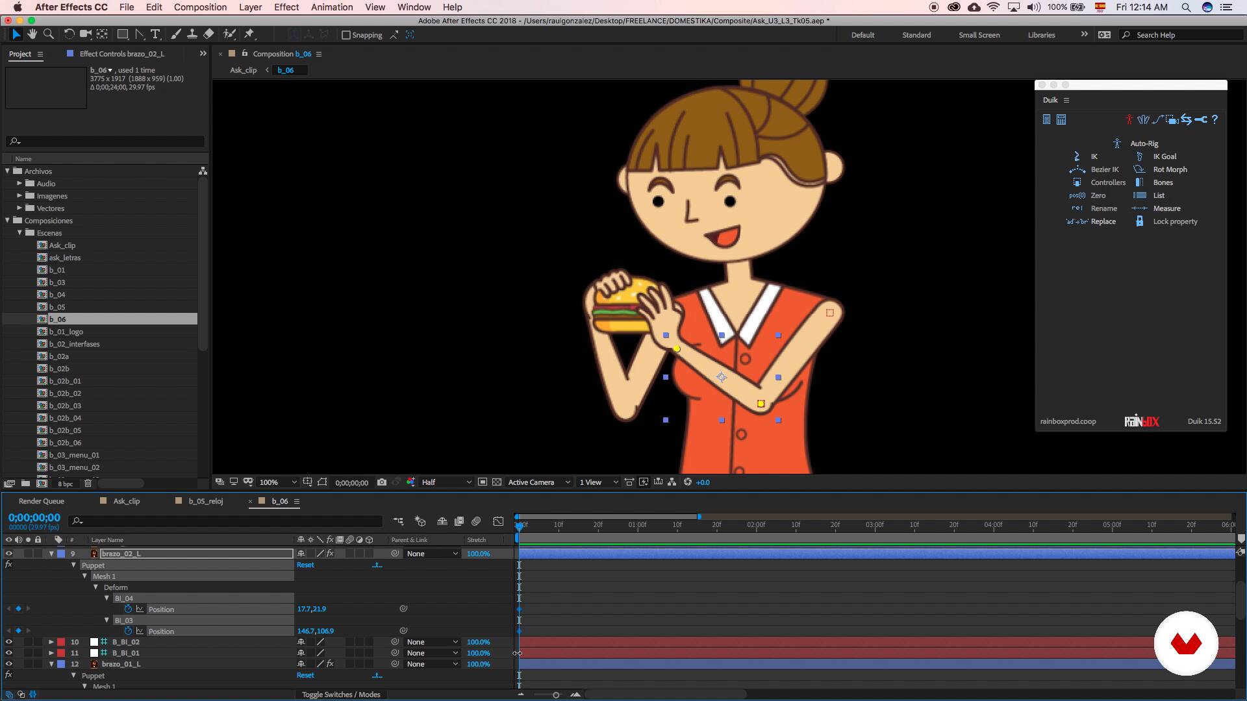Click the Duik Bones option

pos(1163,182)
